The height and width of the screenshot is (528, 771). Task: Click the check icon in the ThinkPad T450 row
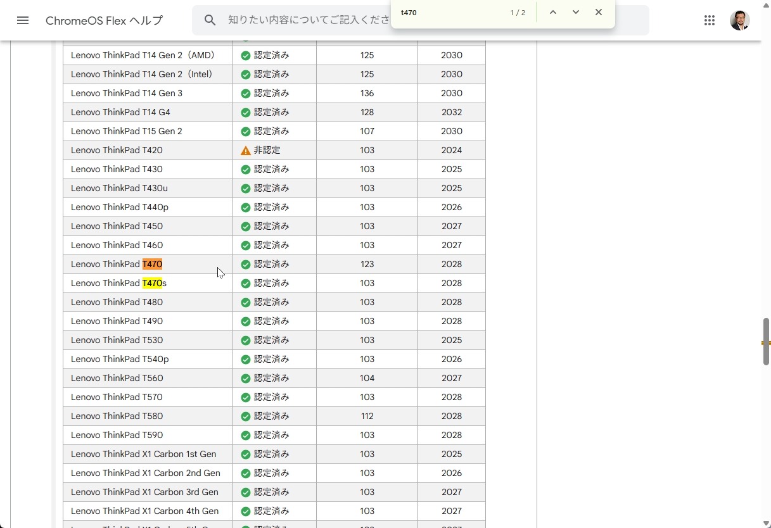[246, 227]
